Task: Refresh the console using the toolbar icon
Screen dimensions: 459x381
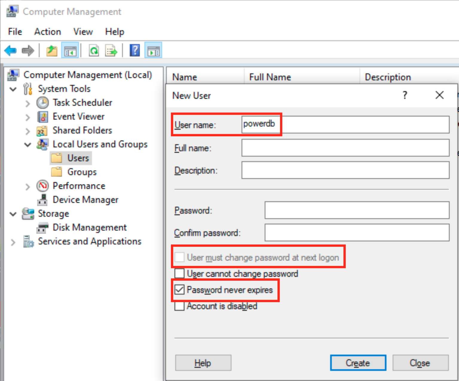Action: 94,51
